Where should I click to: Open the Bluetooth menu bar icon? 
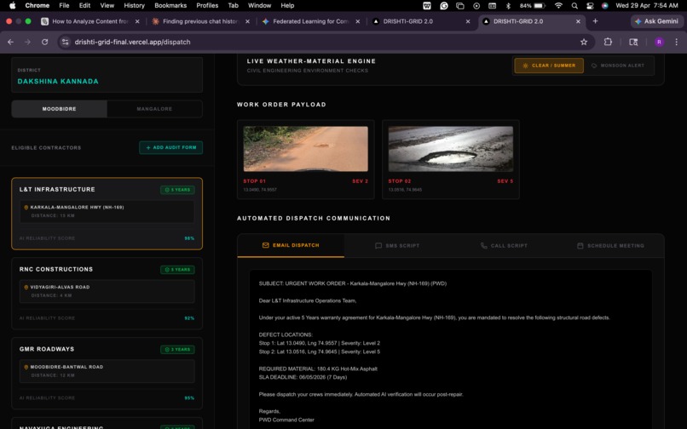(x=508, y=6)
